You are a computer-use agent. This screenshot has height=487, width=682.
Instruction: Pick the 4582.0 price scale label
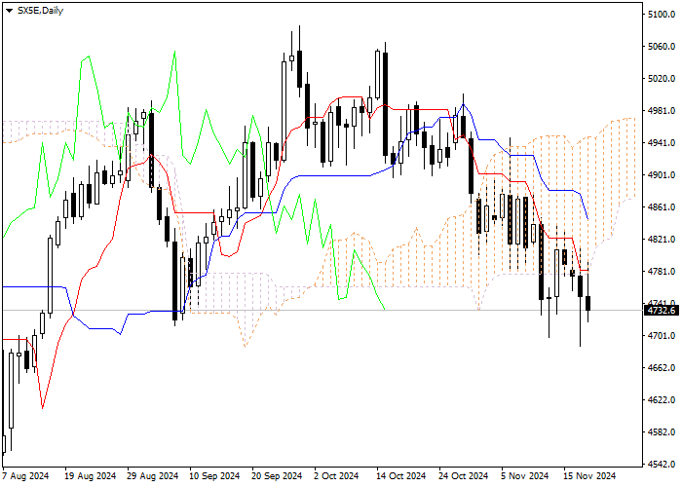pos(662,432)
